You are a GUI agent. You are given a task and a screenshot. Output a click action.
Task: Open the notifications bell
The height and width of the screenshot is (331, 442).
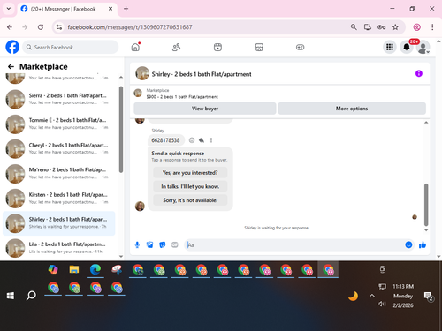407,47
